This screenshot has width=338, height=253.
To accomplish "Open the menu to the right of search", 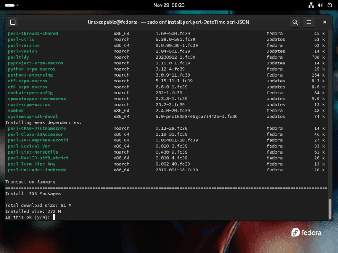I will pyautogui.click(x=309, y=22).
